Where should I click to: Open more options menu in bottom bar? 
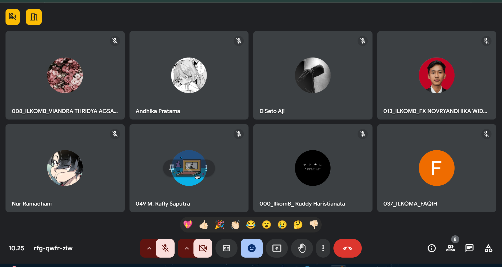[323, 248]
